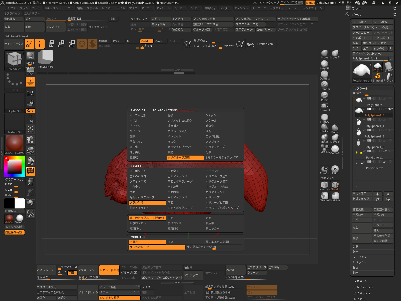Open the マテリアル menu
The height and width of the screenshot is (301, 401).
[x=163, y=8]
